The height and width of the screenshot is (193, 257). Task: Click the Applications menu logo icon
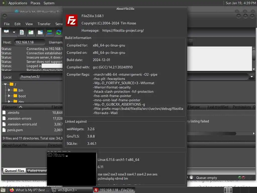[x=5, y=3]
